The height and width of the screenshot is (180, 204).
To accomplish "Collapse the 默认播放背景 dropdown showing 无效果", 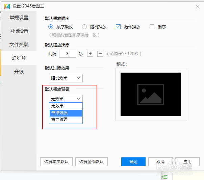I will (66, 99).
